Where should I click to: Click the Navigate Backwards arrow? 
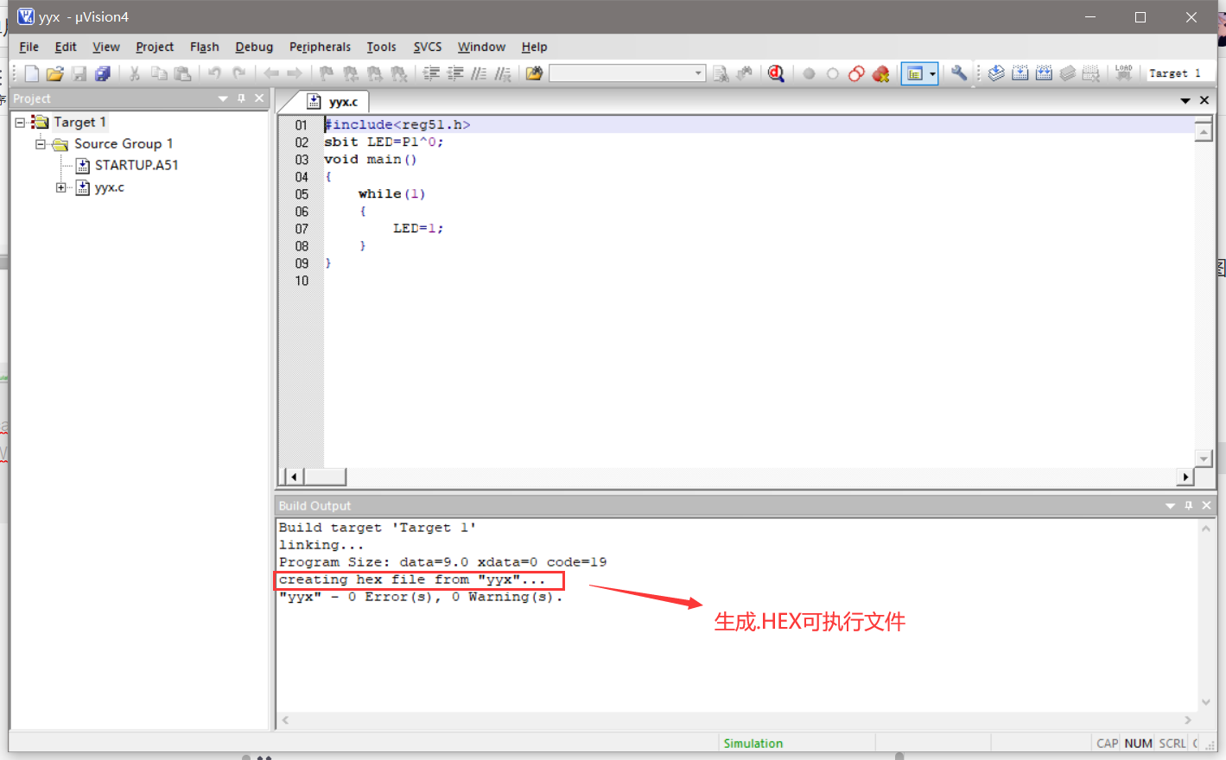tap(271, 73)
